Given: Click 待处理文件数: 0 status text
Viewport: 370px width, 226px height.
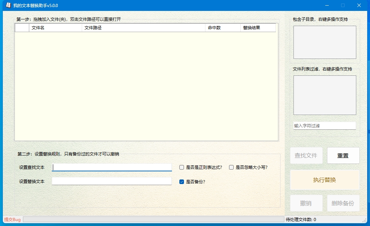Looking at the screenshot, I should 301,220.
